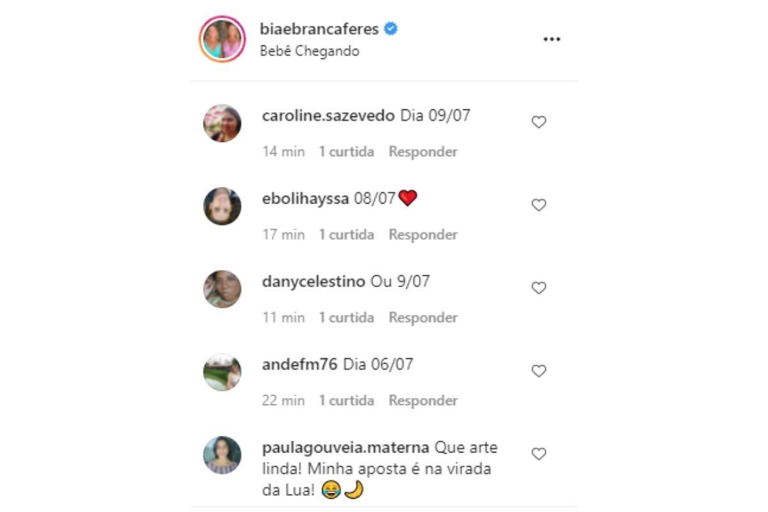View danycelestino's avatar

[222, 289]
